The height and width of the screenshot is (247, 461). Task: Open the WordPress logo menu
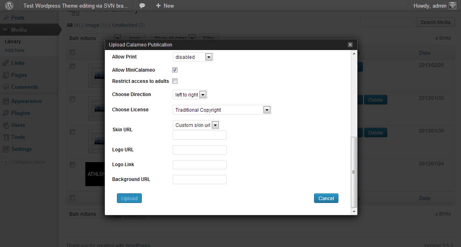(x=9, y=6)
